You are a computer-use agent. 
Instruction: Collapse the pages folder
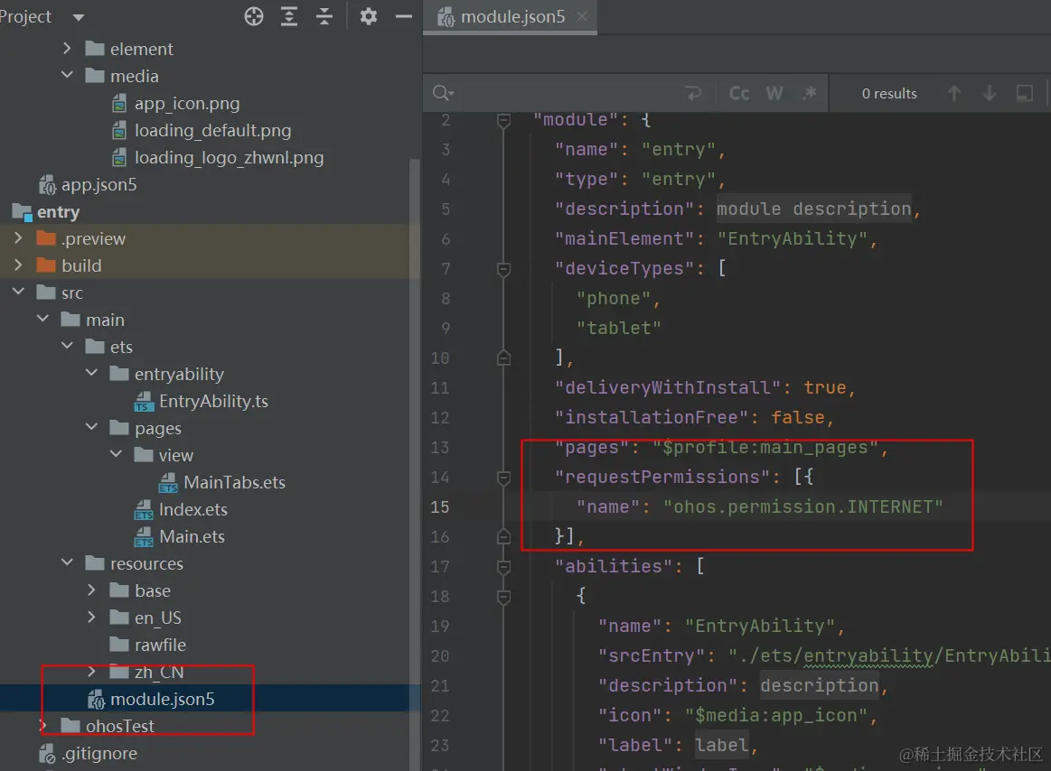(x=91, y=427)
